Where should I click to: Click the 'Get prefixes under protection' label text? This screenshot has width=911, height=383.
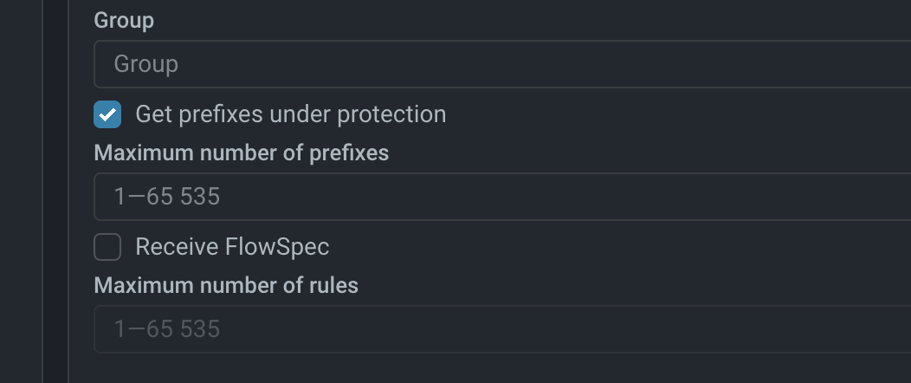(290, 114)
